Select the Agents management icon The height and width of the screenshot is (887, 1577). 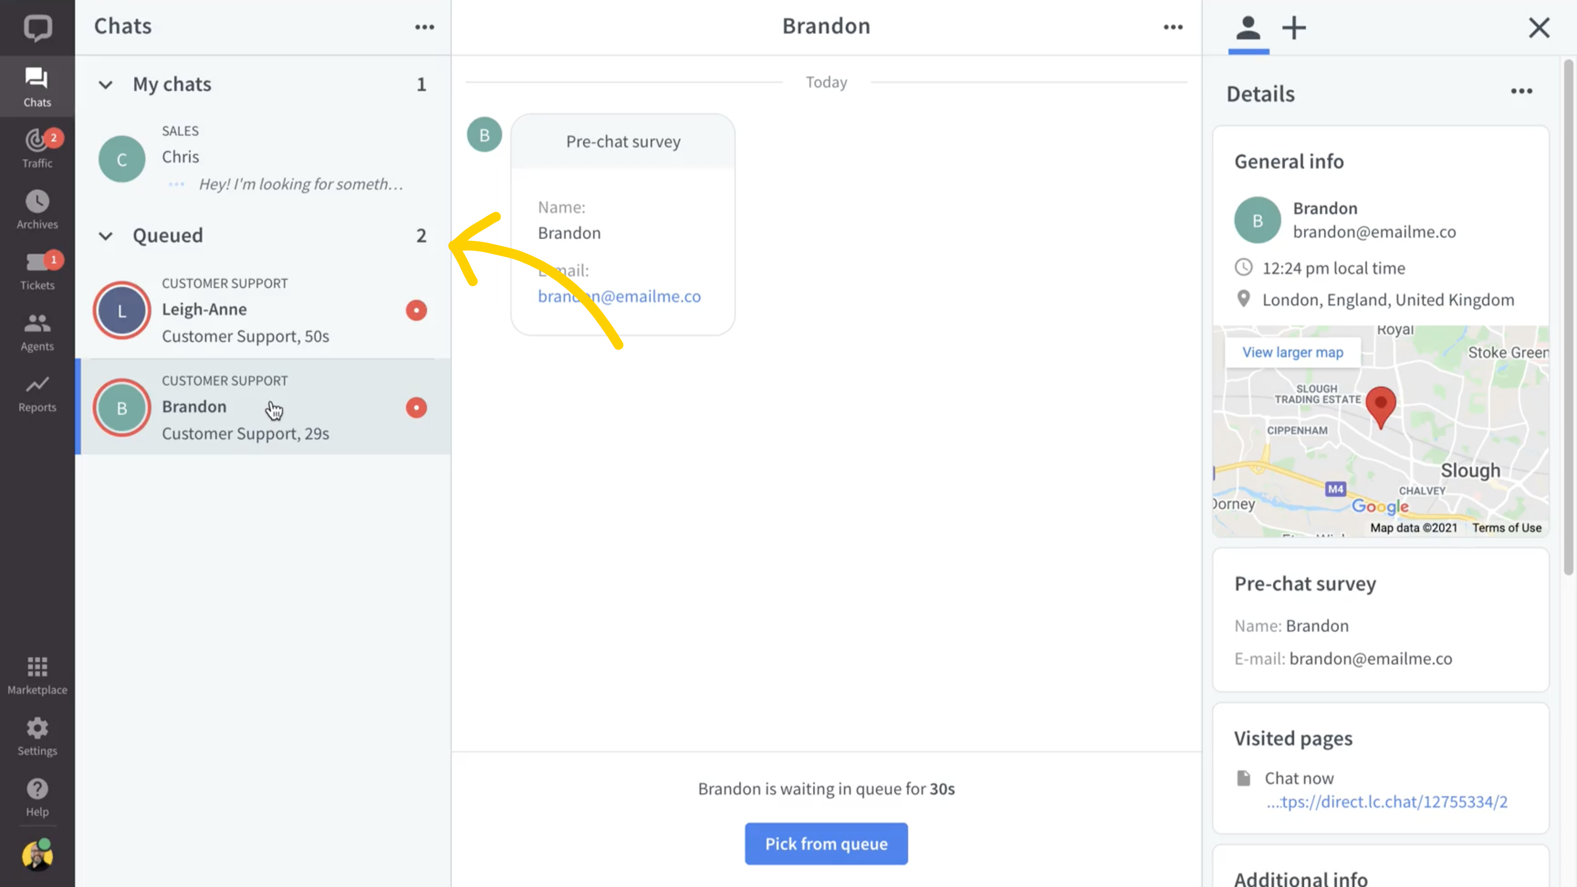tap(37, 330)
